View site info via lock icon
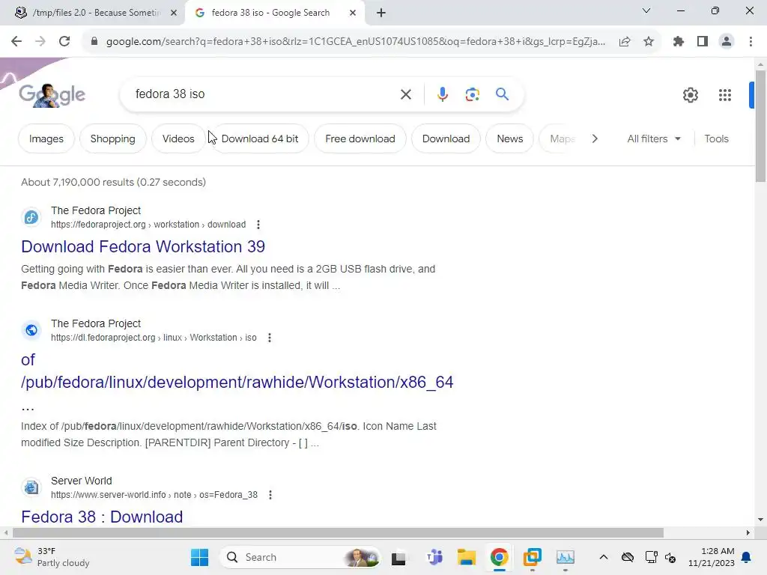This screenshot has height=575, width=767. tap(94, 42)
